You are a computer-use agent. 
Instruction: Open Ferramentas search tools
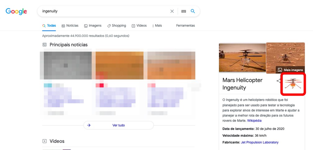[185, 25]
